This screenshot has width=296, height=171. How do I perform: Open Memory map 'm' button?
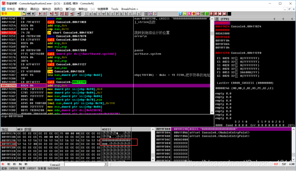(x=95, y=14)
